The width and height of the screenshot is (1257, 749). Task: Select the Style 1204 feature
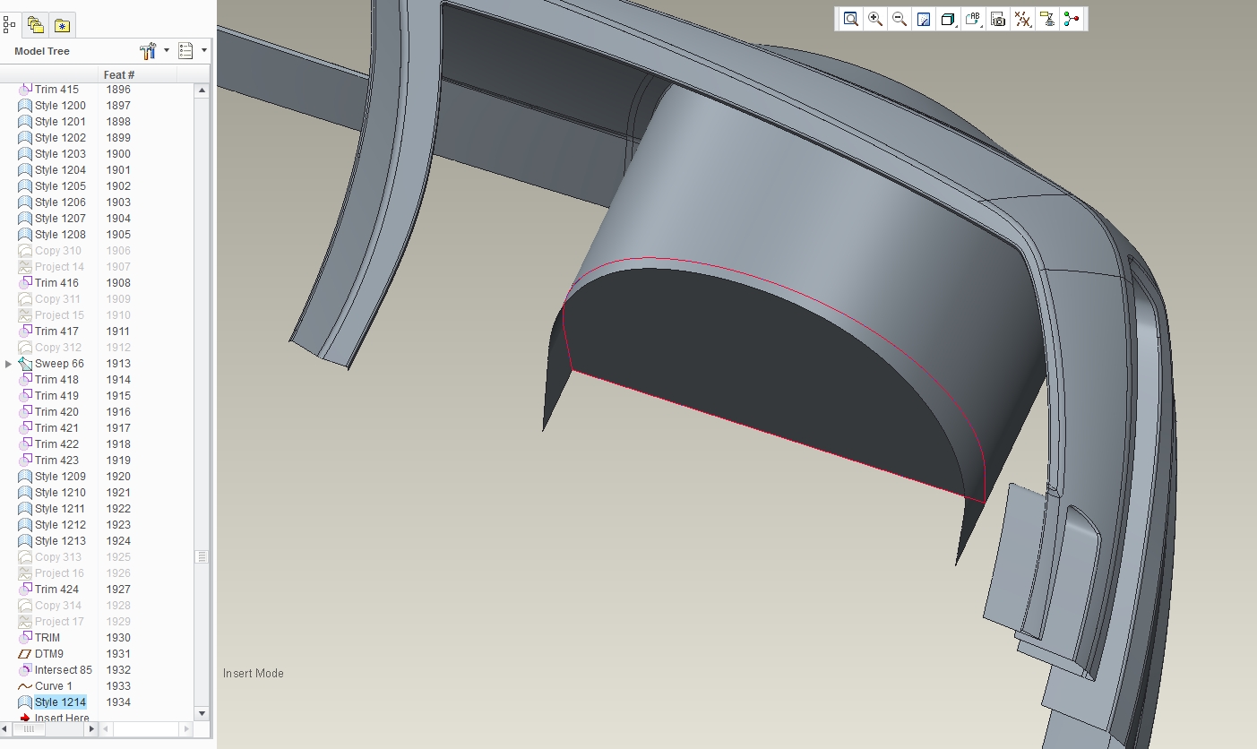[x=60, y=170]
